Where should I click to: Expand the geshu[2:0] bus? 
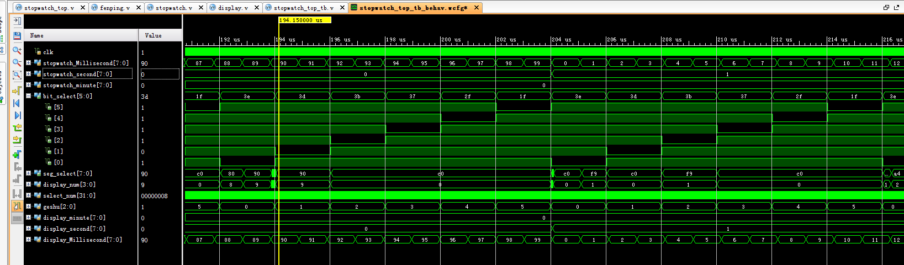tap(28, 206)
